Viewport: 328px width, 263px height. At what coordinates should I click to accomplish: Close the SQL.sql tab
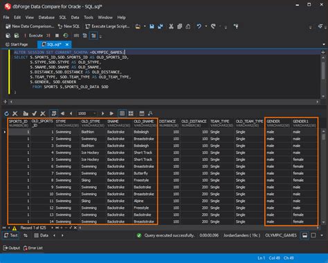(67, 44)
